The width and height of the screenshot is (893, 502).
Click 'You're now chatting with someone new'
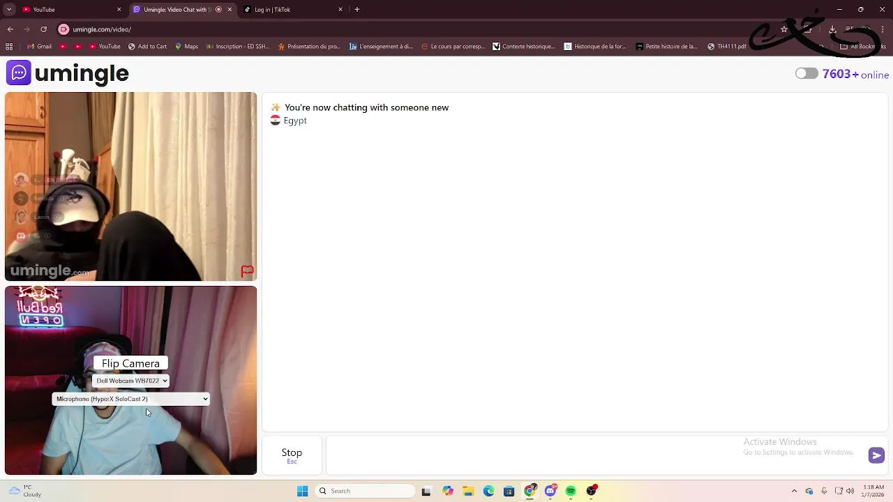(366, 107)
